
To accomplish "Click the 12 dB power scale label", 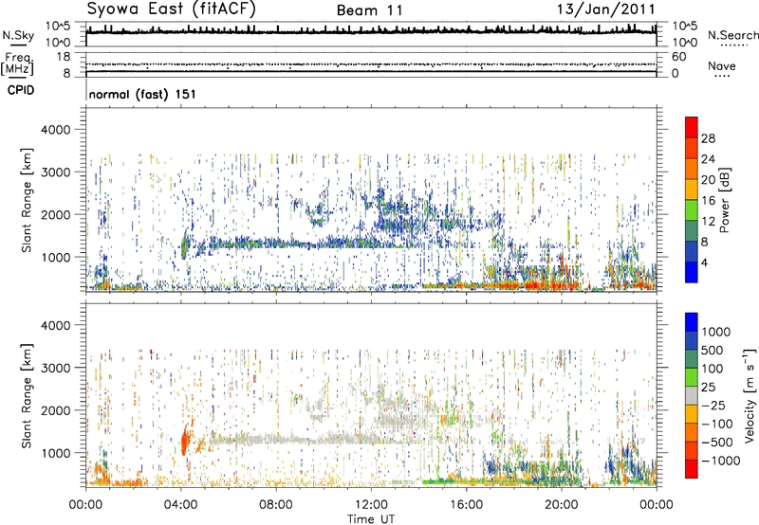I will pos(708,222).
